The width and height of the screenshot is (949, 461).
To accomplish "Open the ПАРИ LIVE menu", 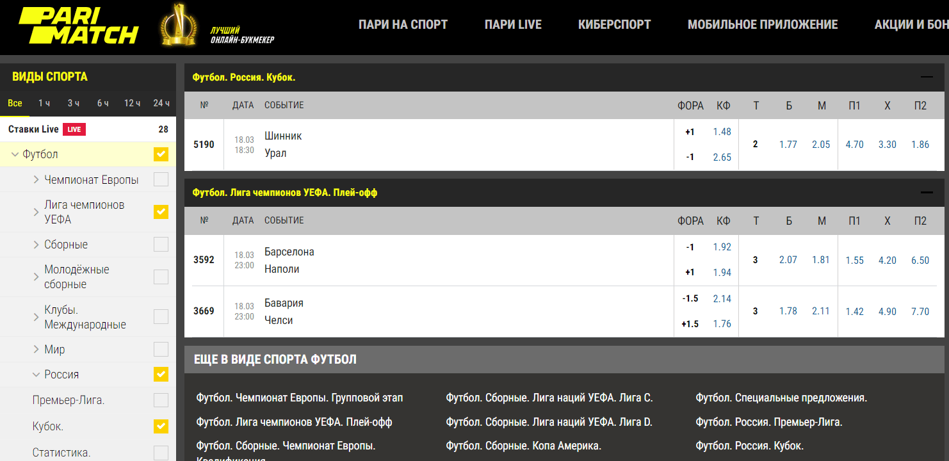I will tap(513, 24).
